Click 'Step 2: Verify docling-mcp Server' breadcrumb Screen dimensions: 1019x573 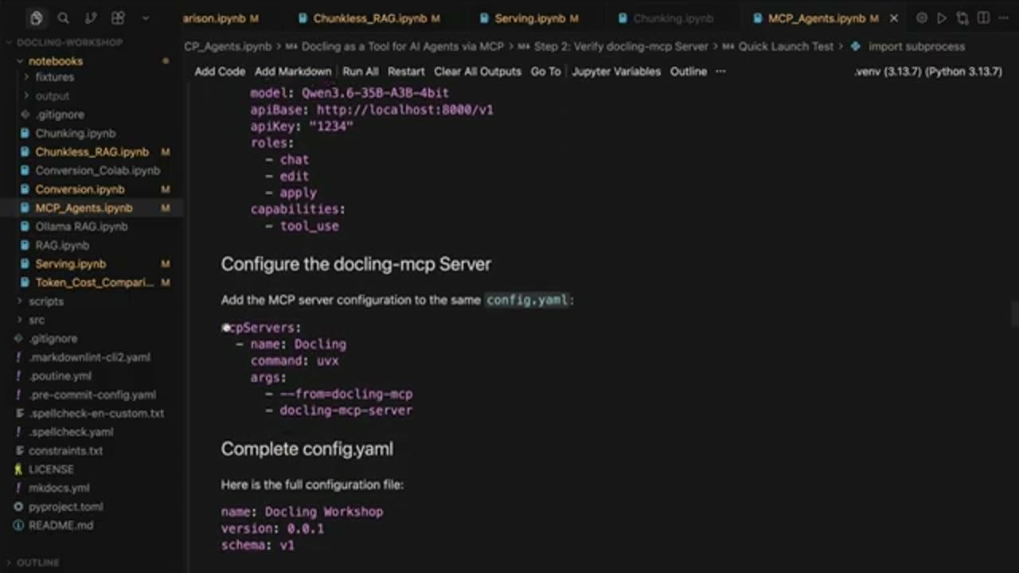click(x=621, y=46)
